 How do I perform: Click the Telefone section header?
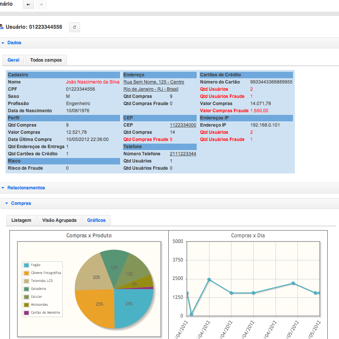pyautogui.click(x=160, y=147)
